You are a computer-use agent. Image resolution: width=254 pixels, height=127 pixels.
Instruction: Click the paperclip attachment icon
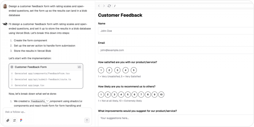[8, 120]
